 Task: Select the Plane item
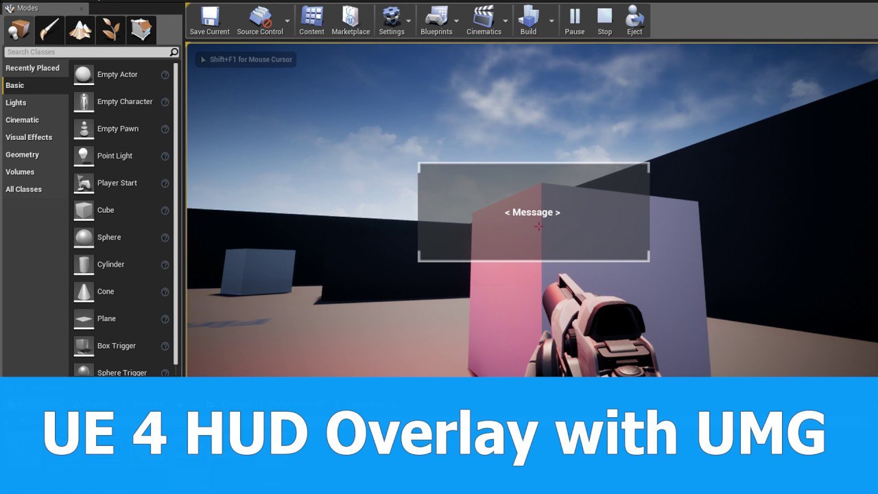122,318
